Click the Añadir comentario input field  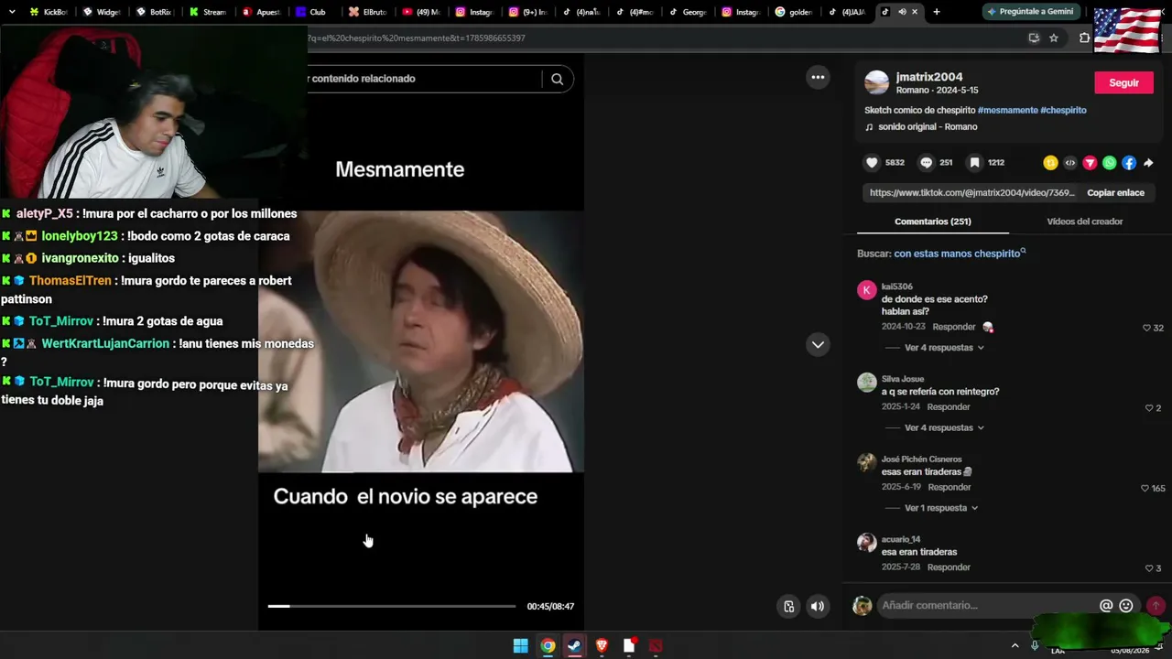click(987, 605)
